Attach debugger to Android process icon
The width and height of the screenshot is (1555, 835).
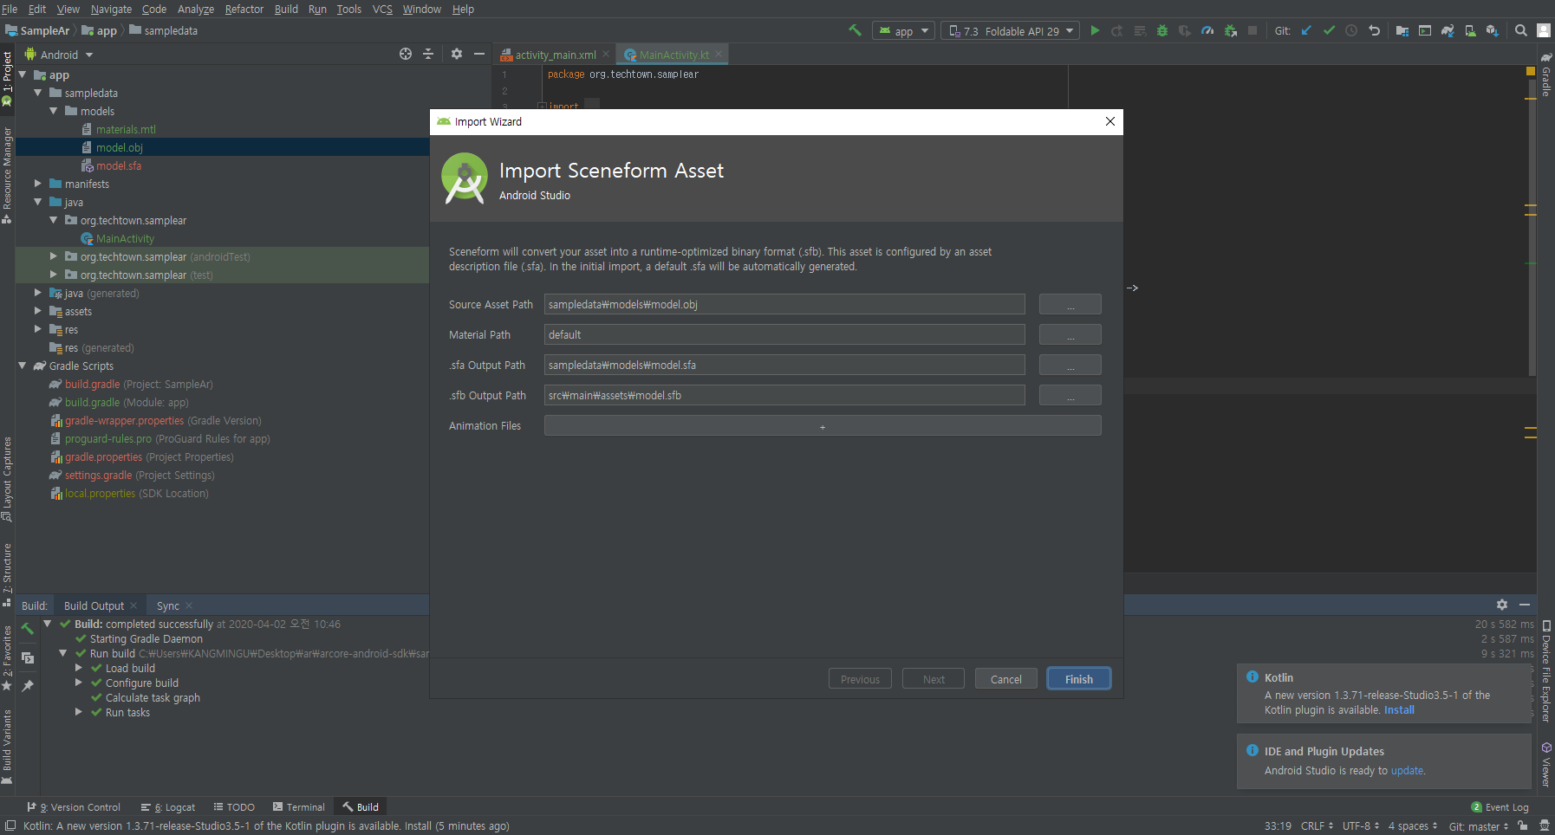1230,30
